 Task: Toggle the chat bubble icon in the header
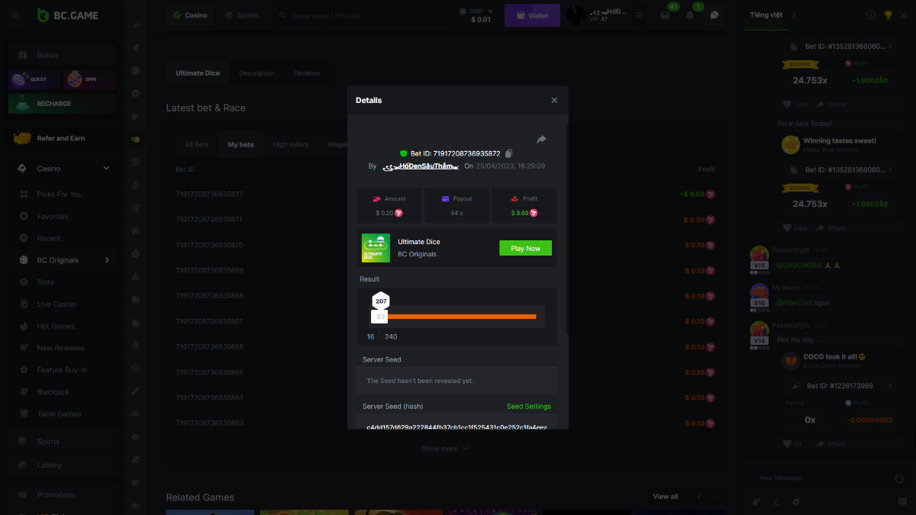point(714,15)
